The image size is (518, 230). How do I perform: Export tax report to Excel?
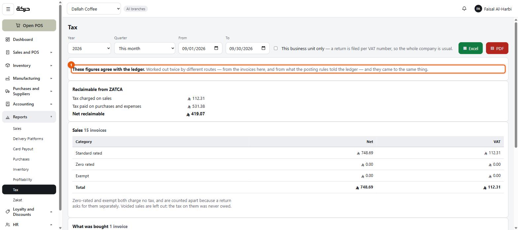coord(470,48)
